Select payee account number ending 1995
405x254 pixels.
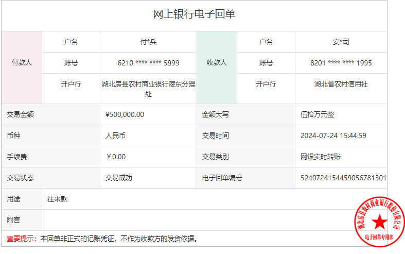pos(341,63)
